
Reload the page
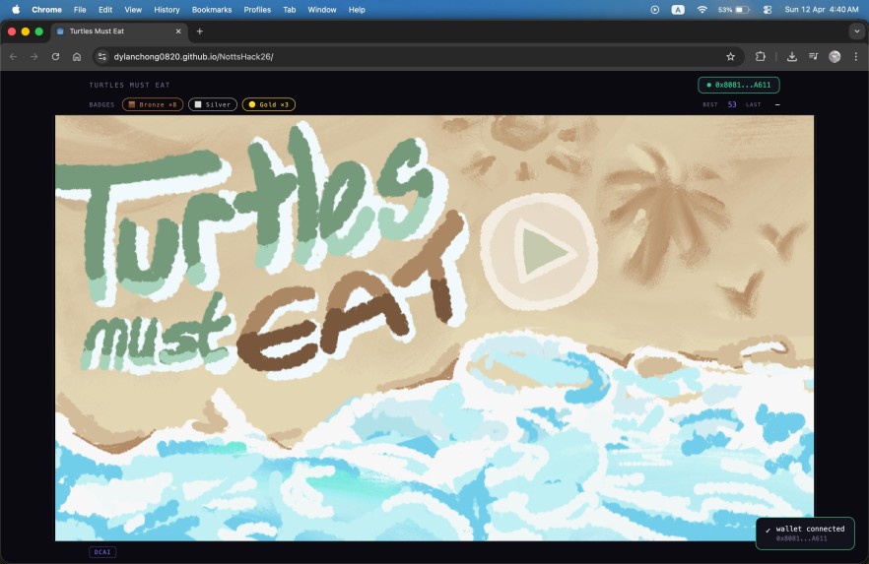[55, 57]
